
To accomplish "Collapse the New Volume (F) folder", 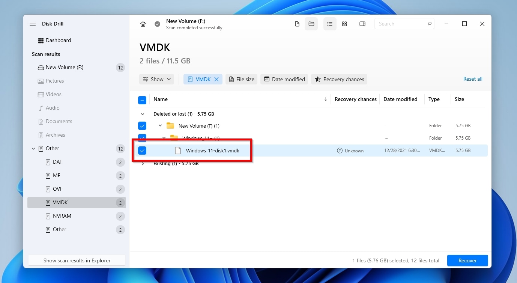I will (160, 126).
